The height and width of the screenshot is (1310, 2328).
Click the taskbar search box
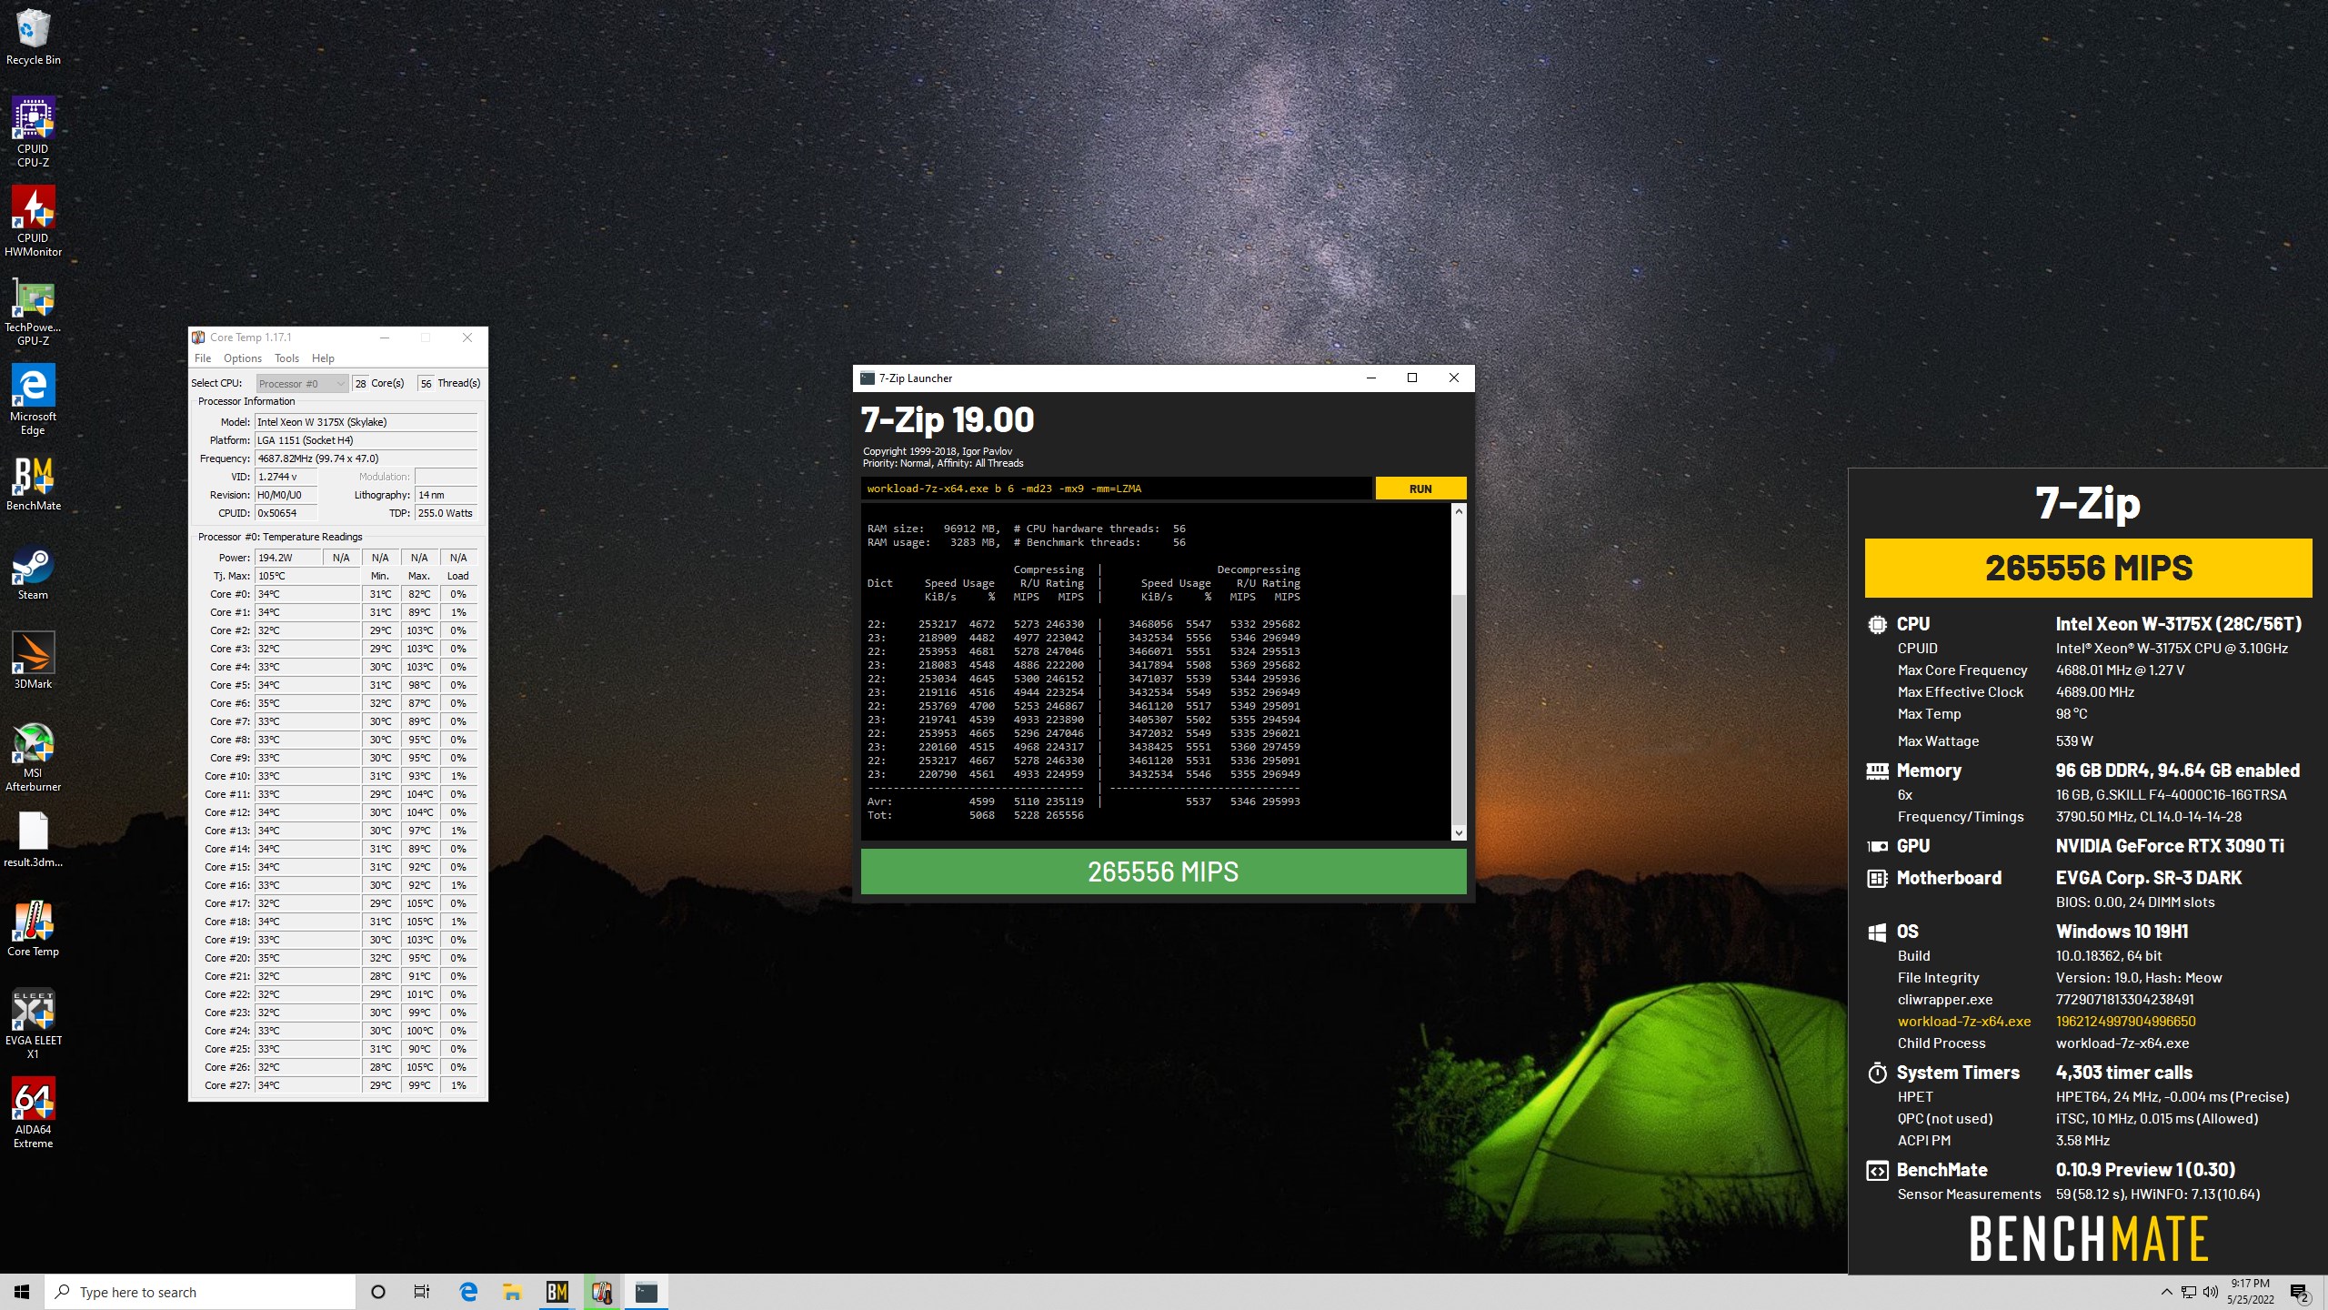tap(200, 1292)
